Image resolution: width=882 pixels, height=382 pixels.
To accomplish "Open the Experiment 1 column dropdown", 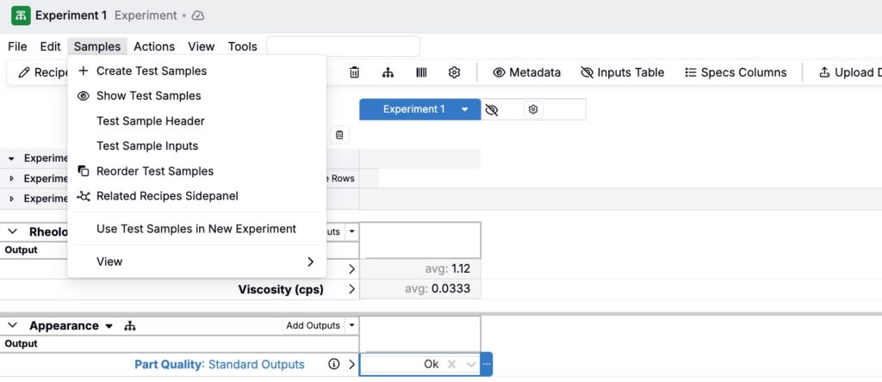I will pos(464,109).
